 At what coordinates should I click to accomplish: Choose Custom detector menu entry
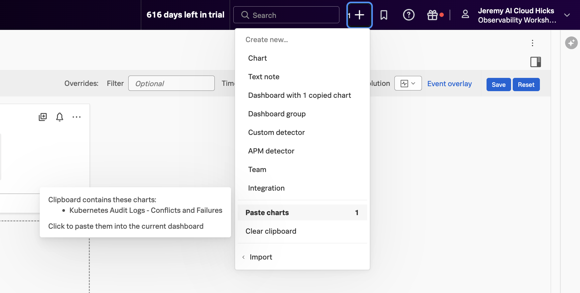tap(276, 133)
